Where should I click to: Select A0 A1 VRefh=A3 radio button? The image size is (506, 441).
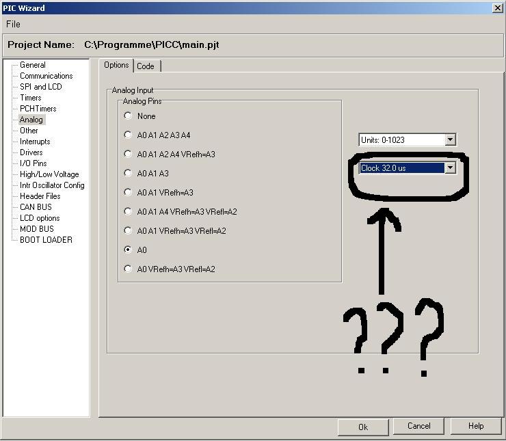click(128, 192)
